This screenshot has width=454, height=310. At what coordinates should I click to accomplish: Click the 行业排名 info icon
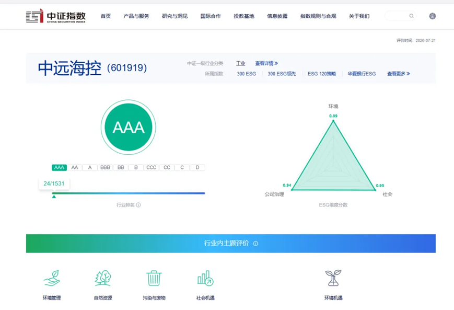click(138, 205)
